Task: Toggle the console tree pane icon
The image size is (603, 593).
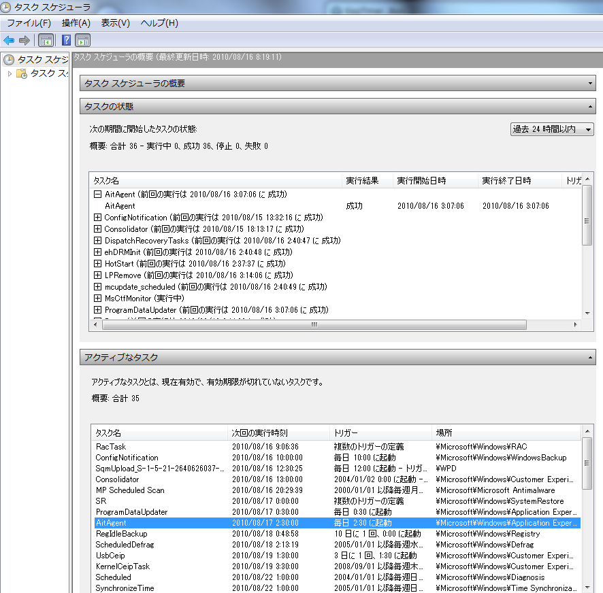Action: 46,40
